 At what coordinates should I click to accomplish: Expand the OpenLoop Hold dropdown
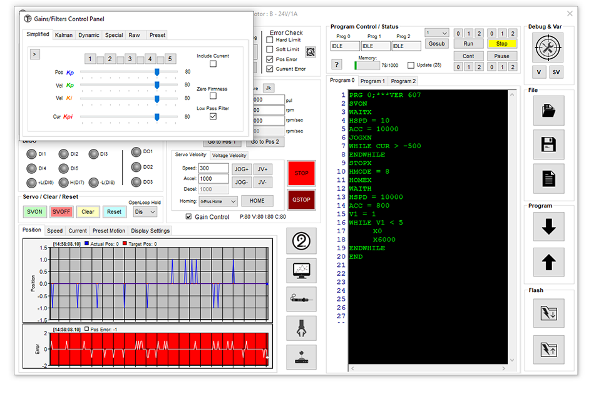click(145, 212)
